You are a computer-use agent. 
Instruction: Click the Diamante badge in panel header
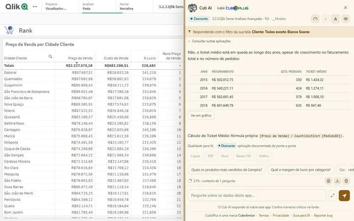click(199, 19)
